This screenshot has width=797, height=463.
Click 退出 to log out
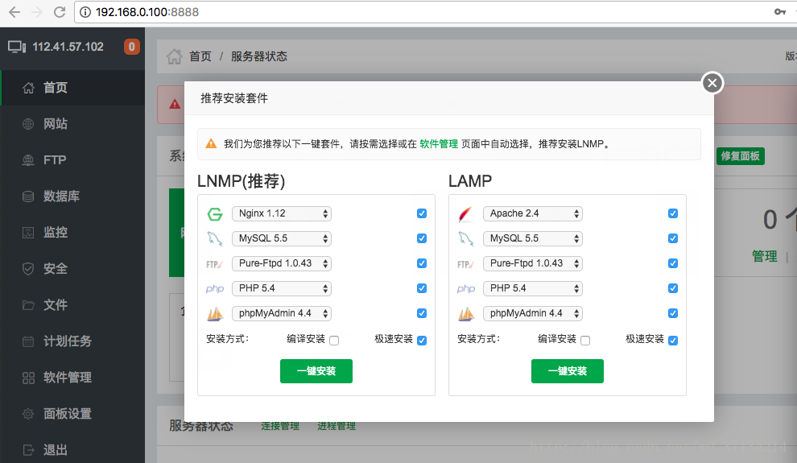(x=72, y=450)
